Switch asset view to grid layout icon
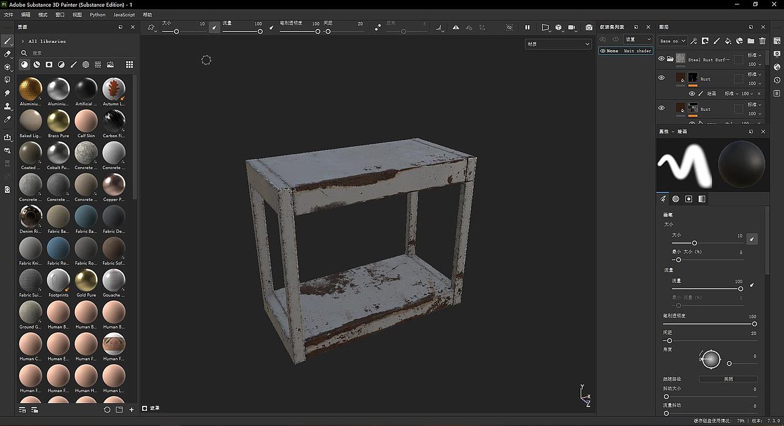The height and width of the screenshot is (426, 784). (x=129, y=64)
